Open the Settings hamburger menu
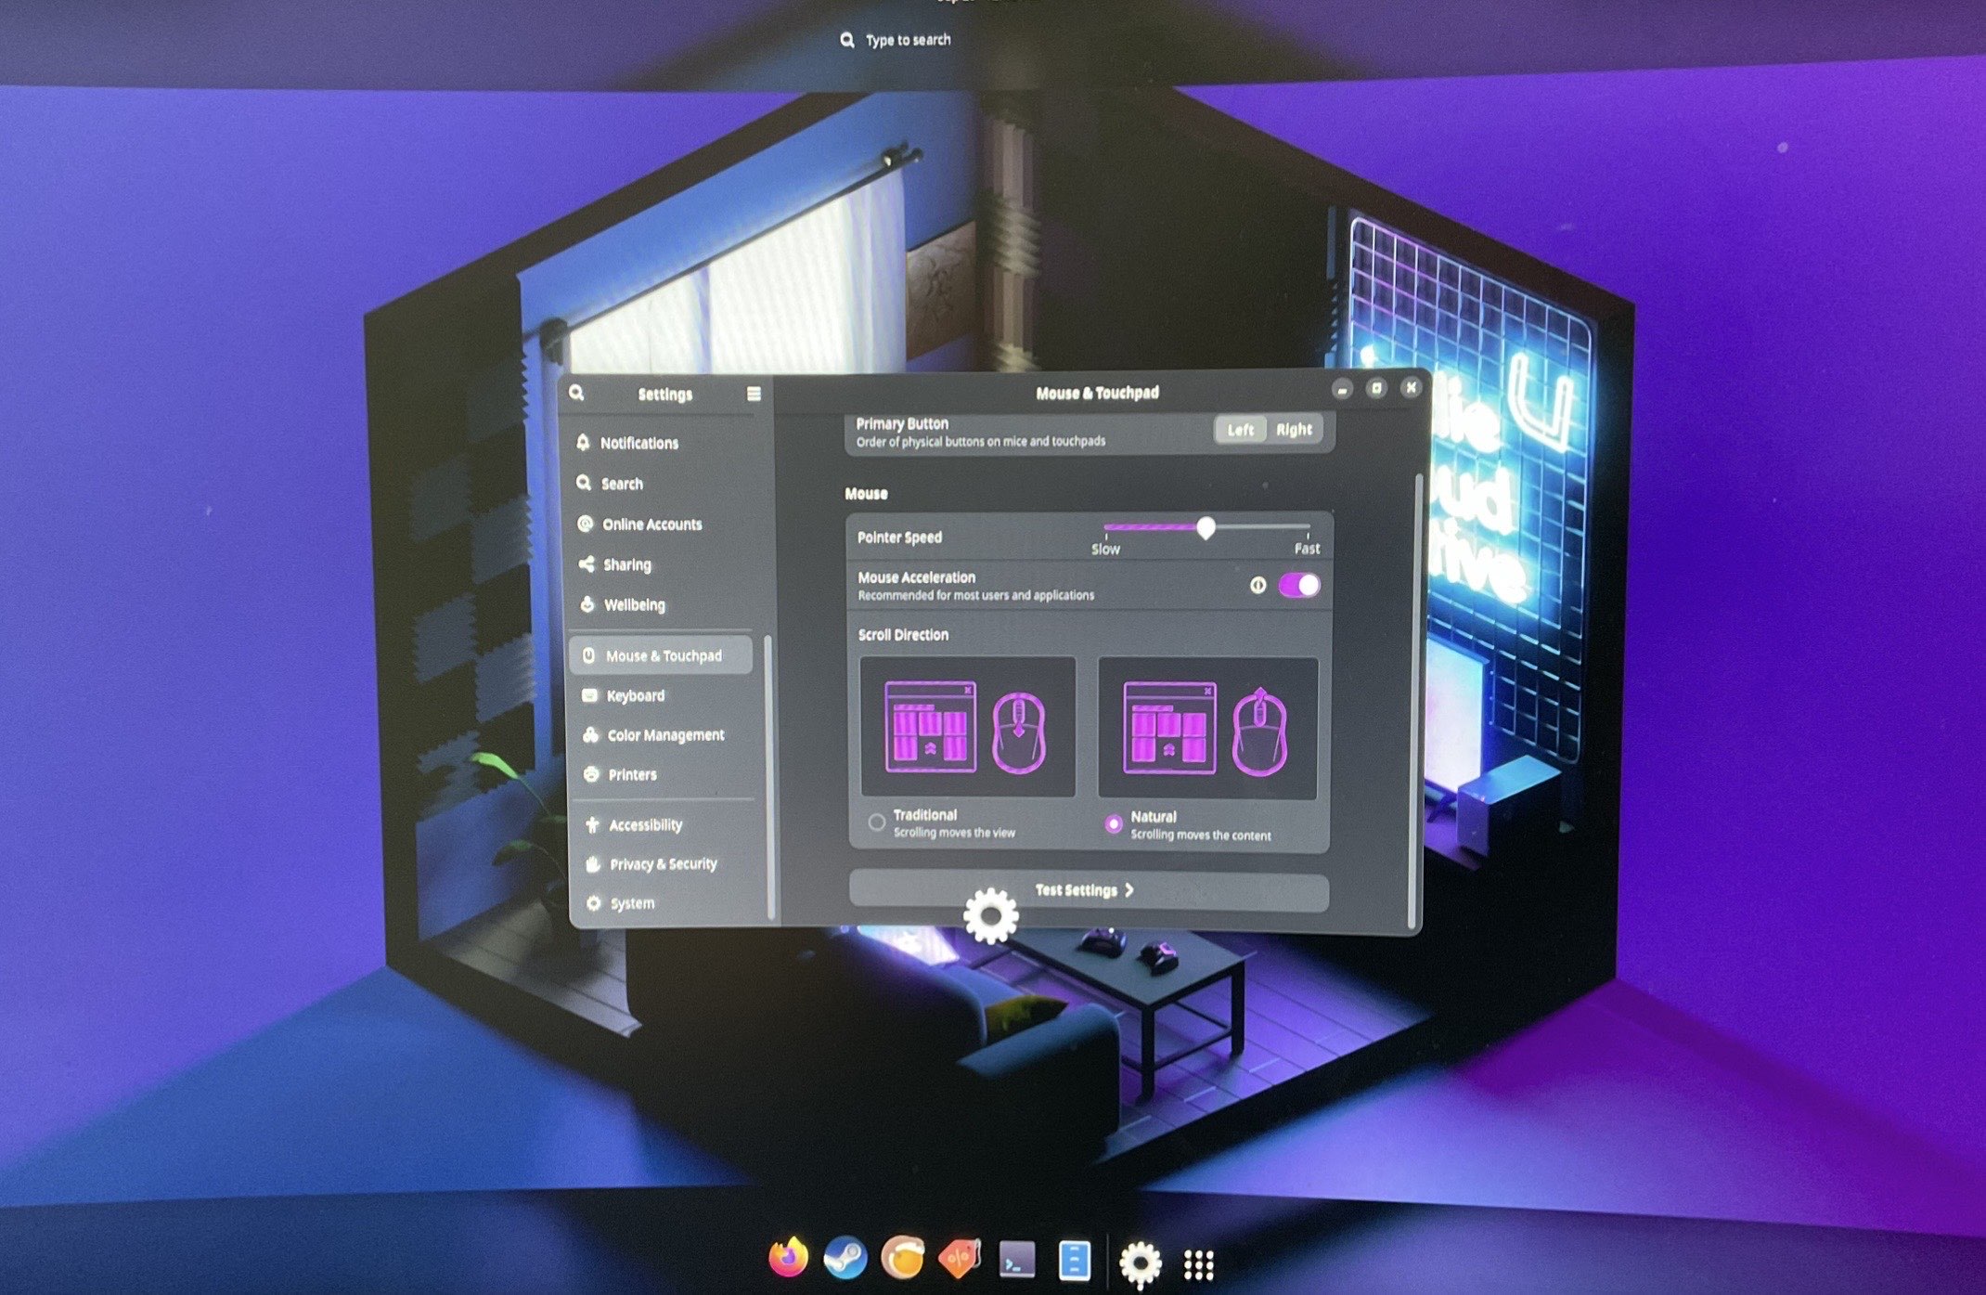 pyautogui.click(x=754, y=394)
